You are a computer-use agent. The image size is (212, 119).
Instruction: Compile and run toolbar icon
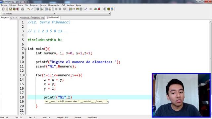click(77, 9)
